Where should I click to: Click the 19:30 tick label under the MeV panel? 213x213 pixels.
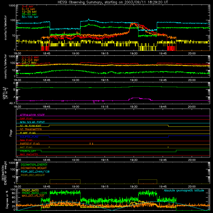(x=134, y=80)
